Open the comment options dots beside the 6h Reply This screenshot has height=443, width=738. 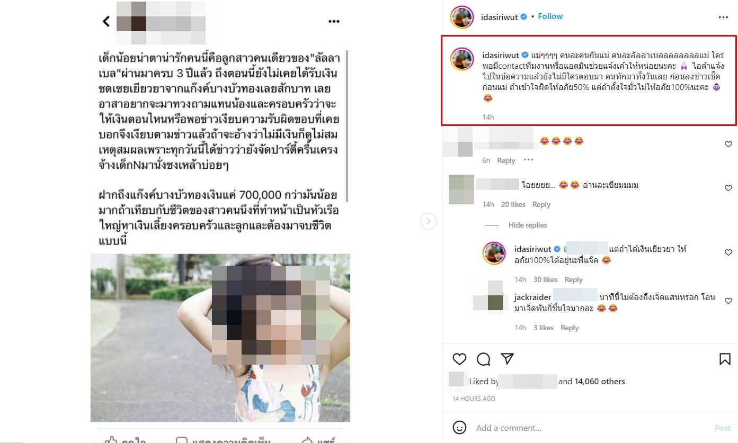[528, 160]
